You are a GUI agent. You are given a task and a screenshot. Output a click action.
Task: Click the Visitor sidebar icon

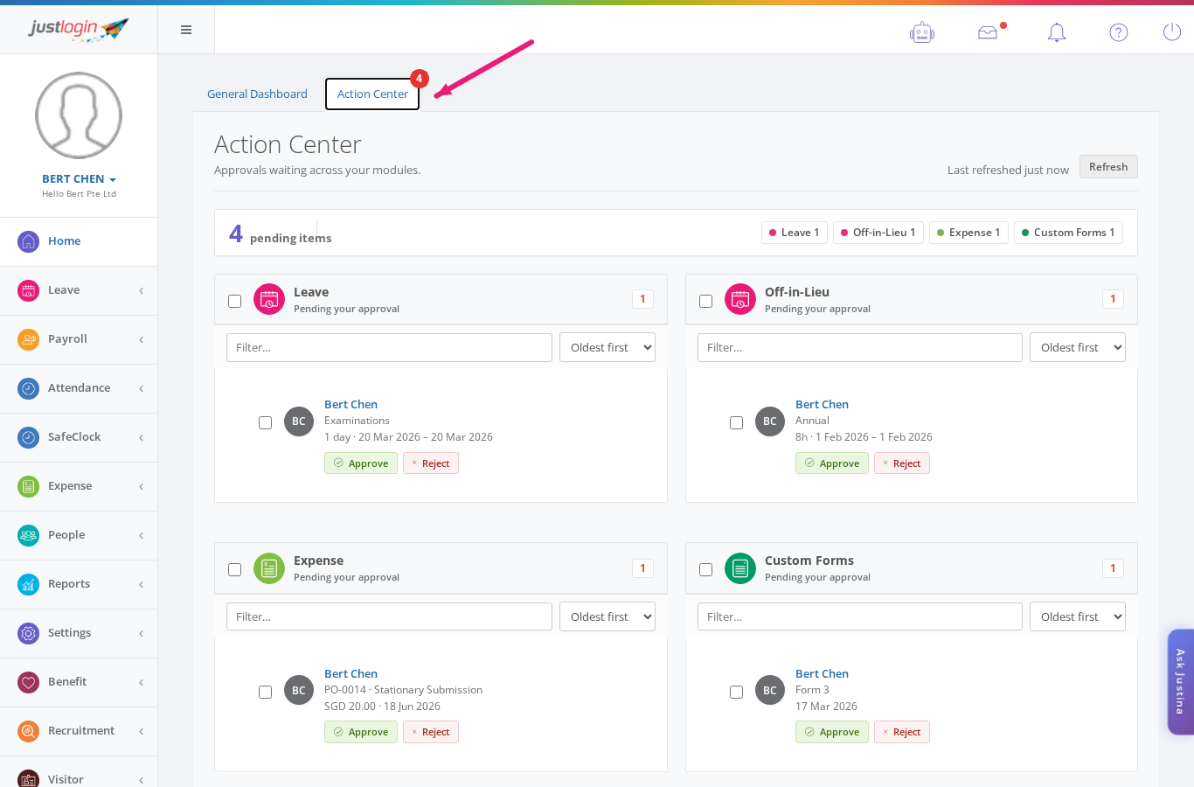[29, 779]
